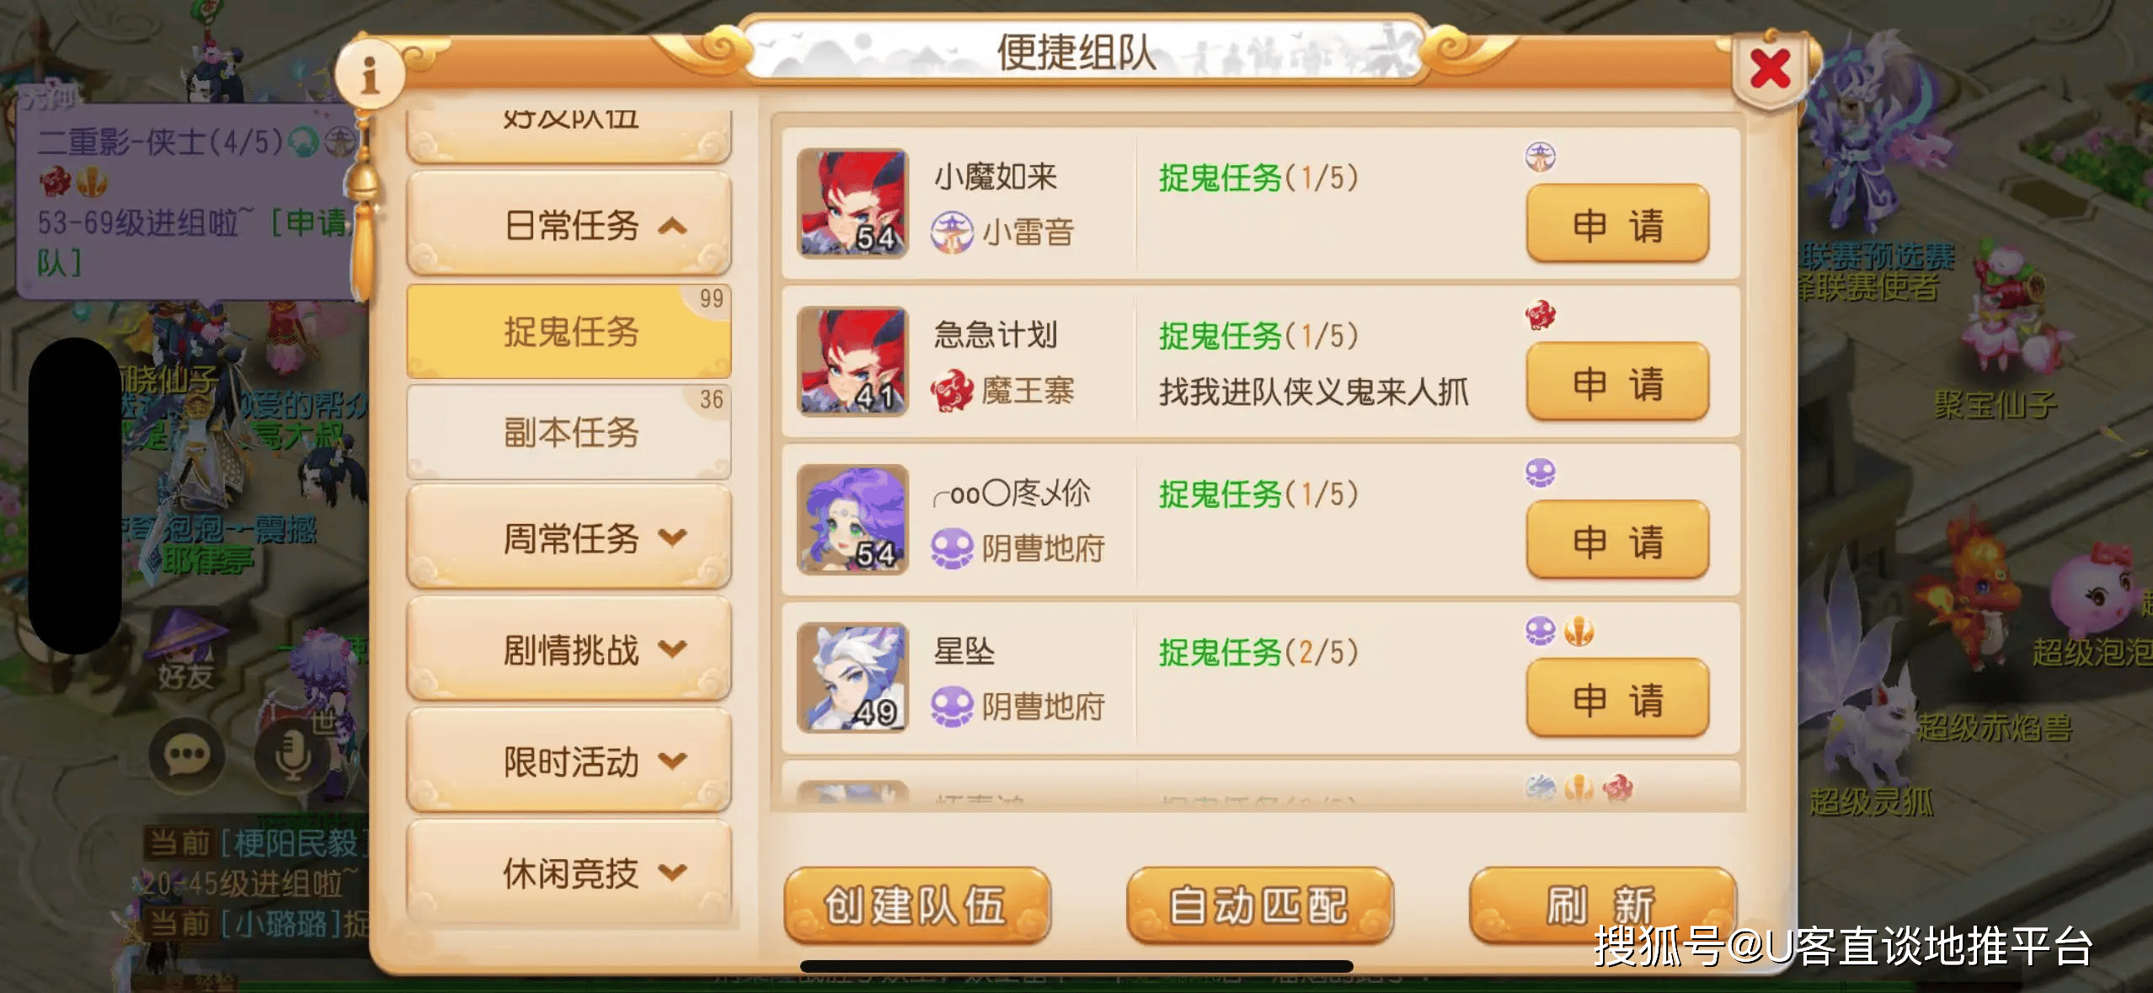Refresh the team list with 刷新
The image size is (2153, 993).
[1601, 905]
